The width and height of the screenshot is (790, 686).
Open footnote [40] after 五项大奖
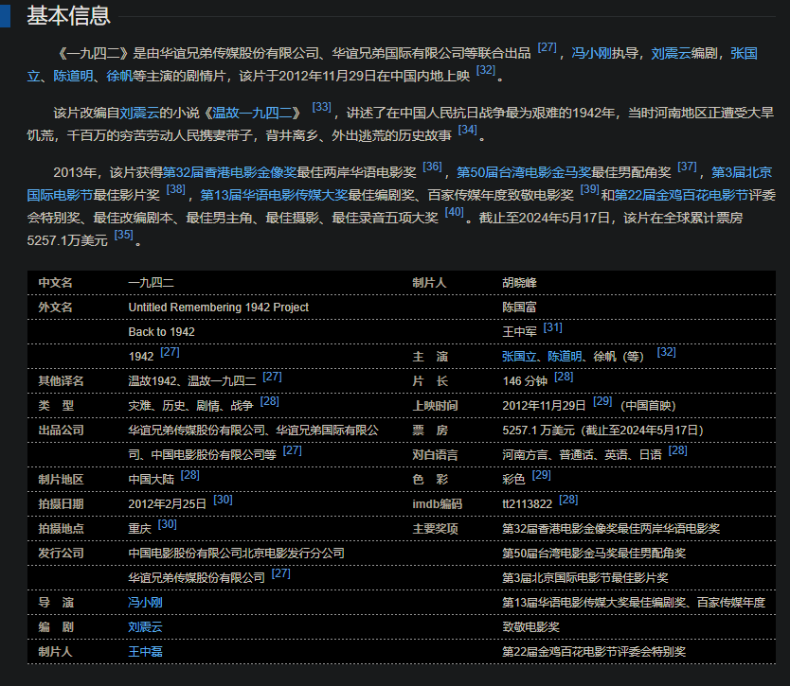[x=454, y=212]
